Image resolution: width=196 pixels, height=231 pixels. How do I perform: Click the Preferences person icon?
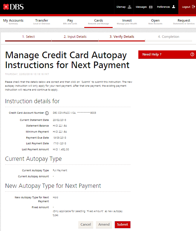tap(173, 7)
